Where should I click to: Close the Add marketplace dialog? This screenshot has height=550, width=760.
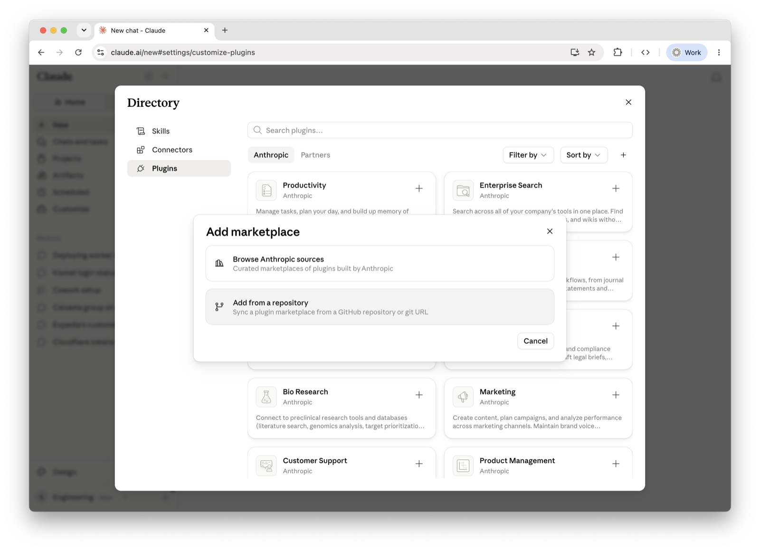coord(550,231)
